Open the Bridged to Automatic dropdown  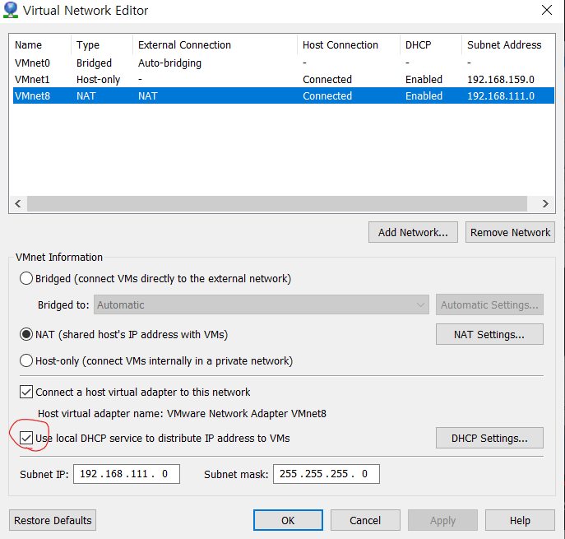(x=262, y=304)
